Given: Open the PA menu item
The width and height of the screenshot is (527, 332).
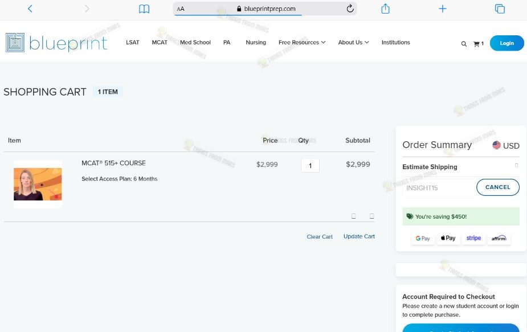Looking at the screenshot, I should [227, 42].
